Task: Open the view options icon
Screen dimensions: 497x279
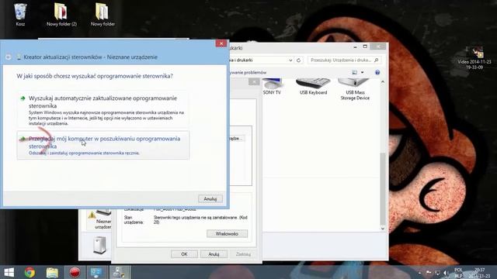Action: [354, 72]
